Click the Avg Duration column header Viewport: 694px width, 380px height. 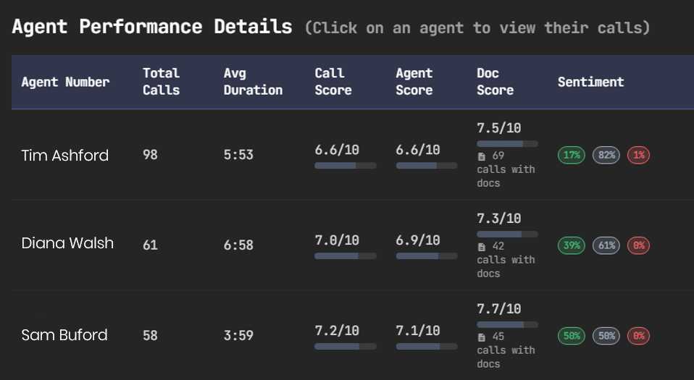[253, 82]
